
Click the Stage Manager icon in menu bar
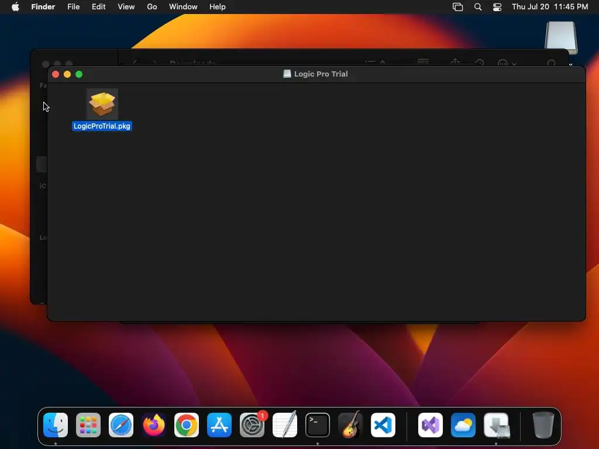click(457, 7)
